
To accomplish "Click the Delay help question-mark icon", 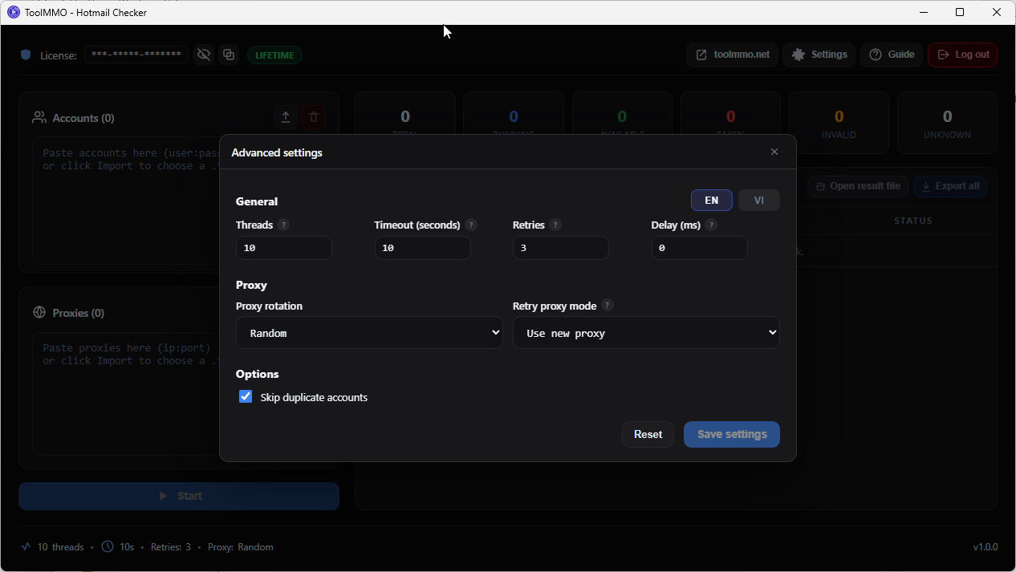I will [711, 225].
